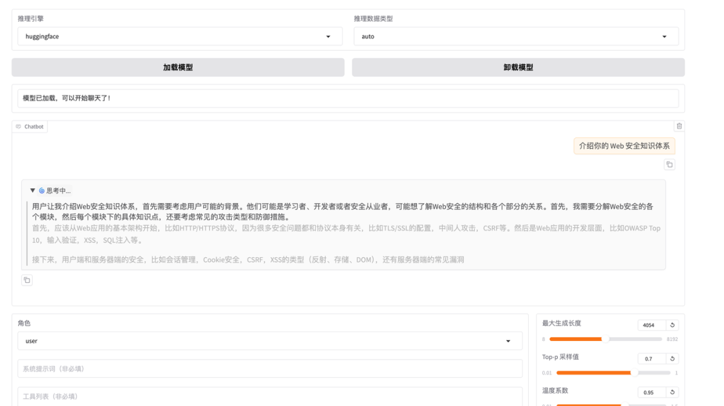
Task: Click the 卸载模型 button
Action: [x=518, y=68]
